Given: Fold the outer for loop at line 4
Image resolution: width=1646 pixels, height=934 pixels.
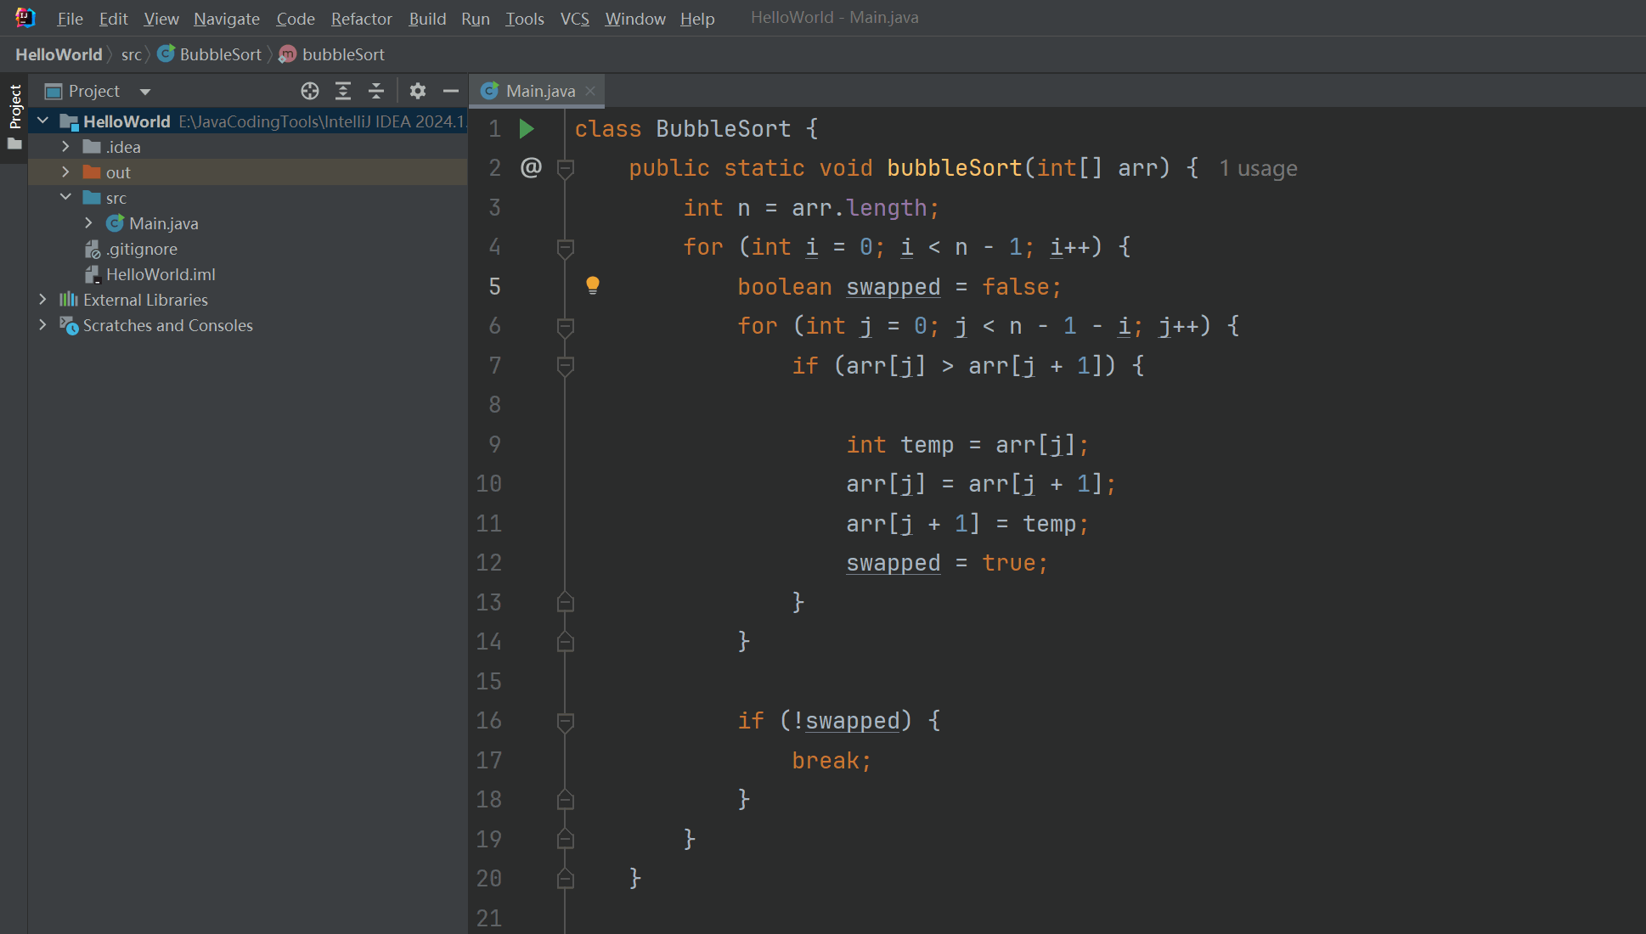Looking at the screenshot, I should [x=566, y=247].
